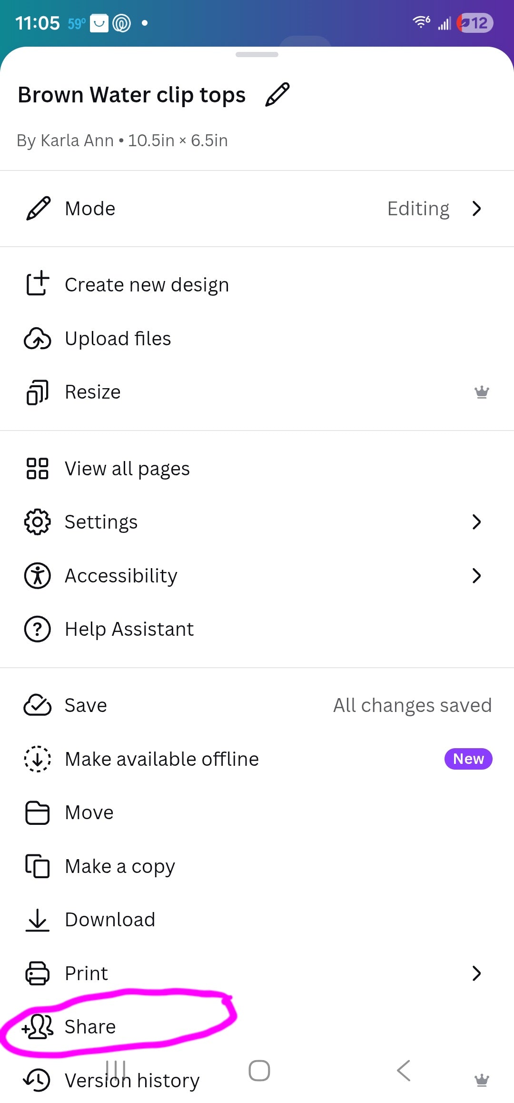Select the Move menu entry
The height and width of the screenshot is (1103, 514).
[257, 812]
